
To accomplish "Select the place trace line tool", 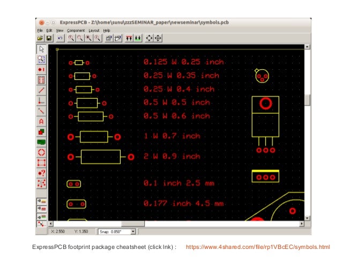I will (41, 90).
